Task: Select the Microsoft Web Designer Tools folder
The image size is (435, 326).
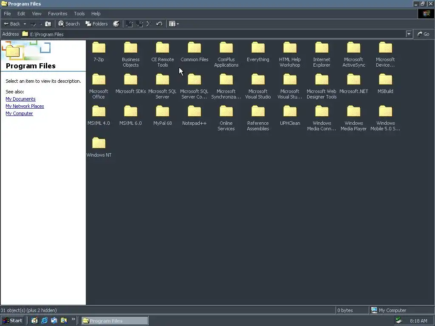Action: tap(322, 87)
